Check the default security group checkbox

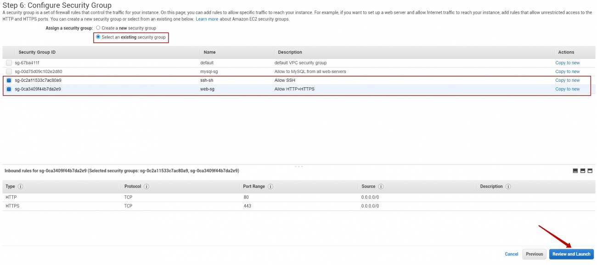click(9, 63)
